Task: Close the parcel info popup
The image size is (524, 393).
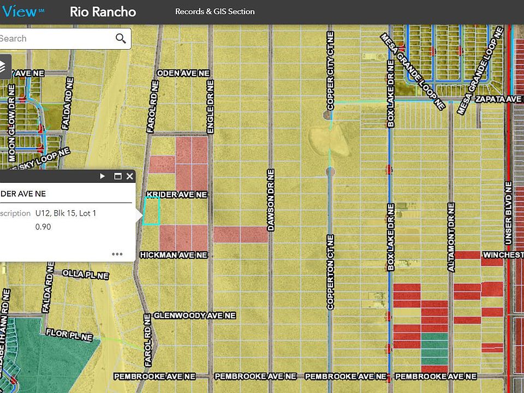Action: pyautogui.click(x=130, y=176)
